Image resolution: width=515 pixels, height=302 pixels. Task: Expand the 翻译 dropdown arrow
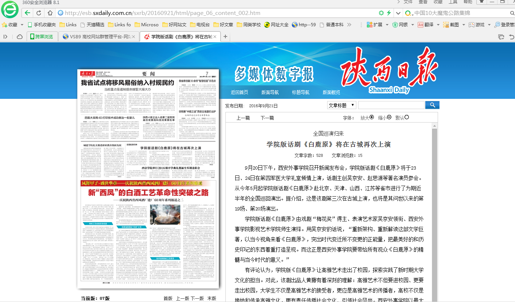(438, 25)
